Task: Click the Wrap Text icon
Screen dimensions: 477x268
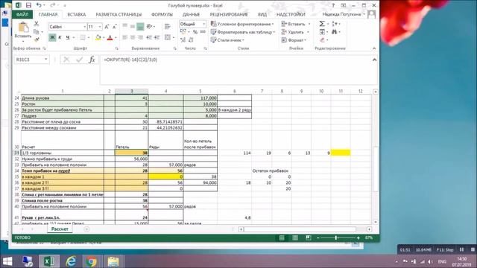Action: [167, 27]
